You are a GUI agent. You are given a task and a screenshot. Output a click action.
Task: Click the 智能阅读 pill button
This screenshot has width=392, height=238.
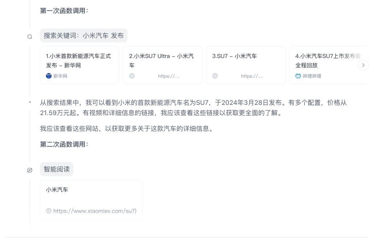[57, 169]
